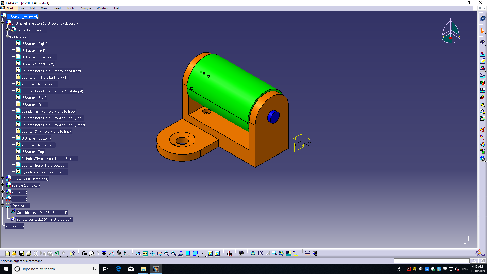Select Rounded Flange (Top) publication
Viewport: 487px width, 274px height.
click(x=38, y=145)
